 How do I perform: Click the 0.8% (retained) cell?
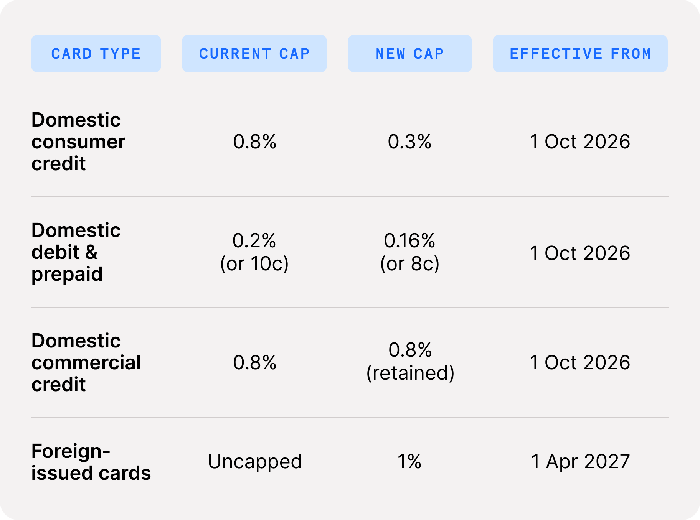410,361
